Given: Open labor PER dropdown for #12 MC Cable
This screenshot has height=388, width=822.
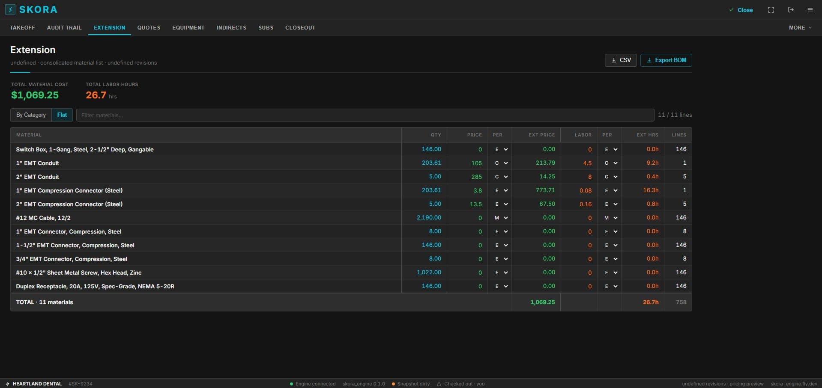Looking at the screenshot, I should (x=611, y=218).
